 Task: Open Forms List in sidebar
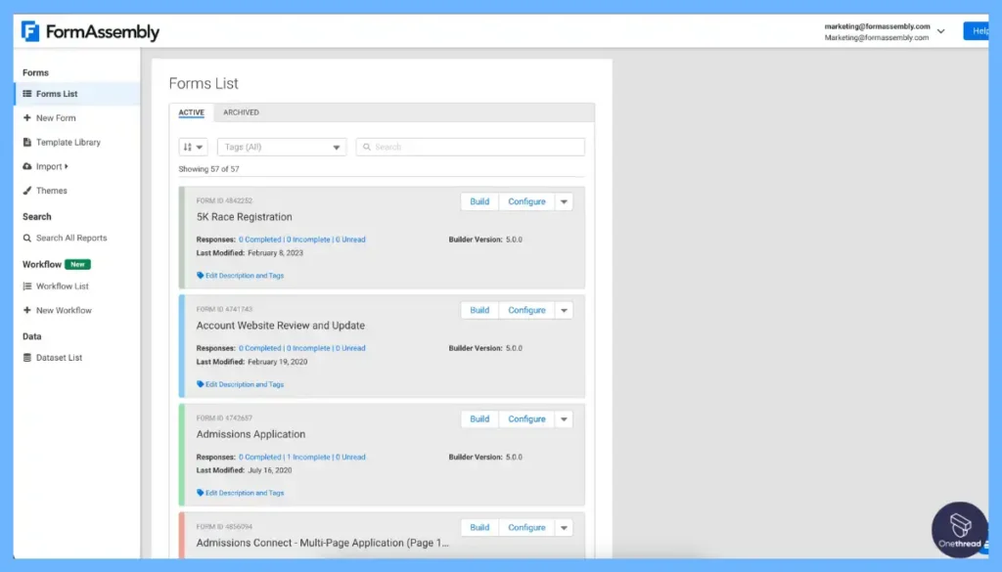pyautogui.click(x=77, y=94)
